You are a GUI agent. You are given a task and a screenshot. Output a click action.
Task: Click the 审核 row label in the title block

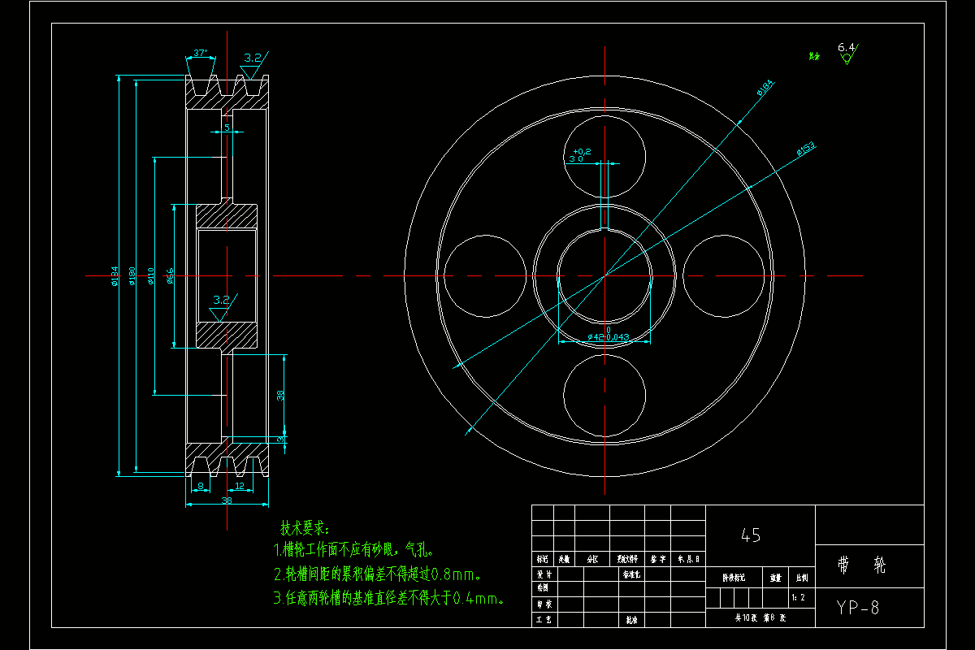[x=544, y=604]
